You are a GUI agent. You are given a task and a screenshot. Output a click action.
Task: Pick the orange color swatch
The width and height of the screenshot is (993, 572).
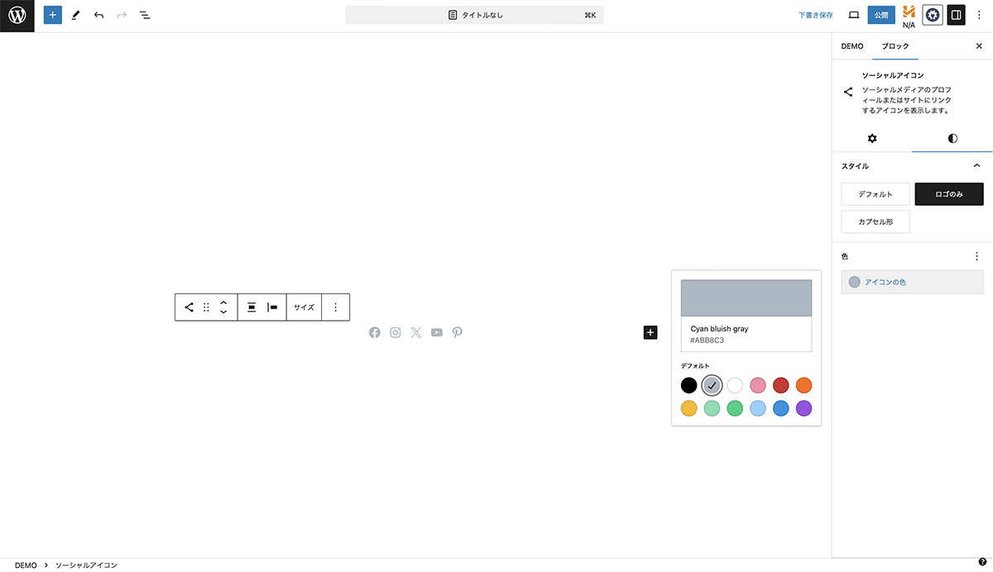804,385
